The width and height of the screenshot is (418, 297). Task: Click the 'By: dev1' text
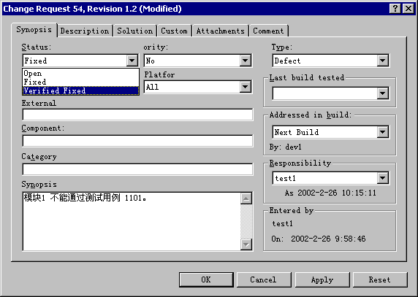point(285,147)
